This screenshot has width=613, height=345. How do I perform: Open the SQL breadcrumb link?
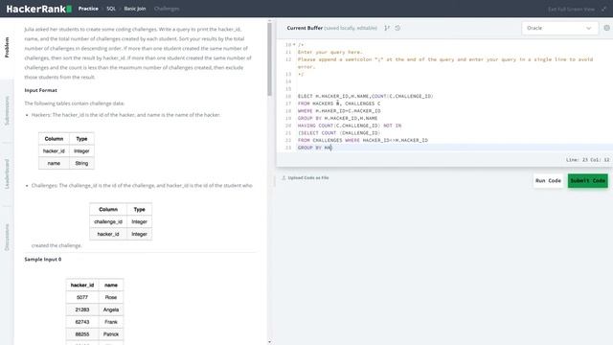pyautogui.click(x=111, y=9)
